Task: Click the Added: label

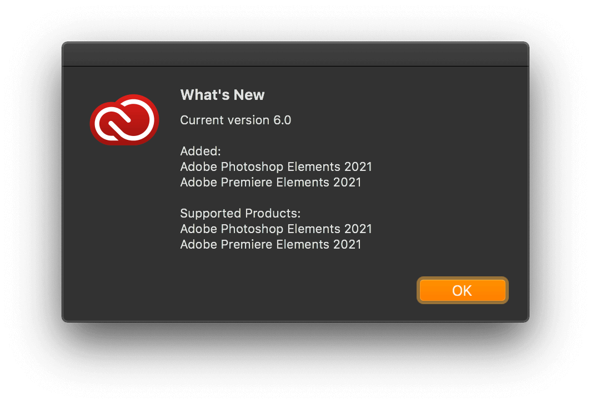Action: pos(201,151)
